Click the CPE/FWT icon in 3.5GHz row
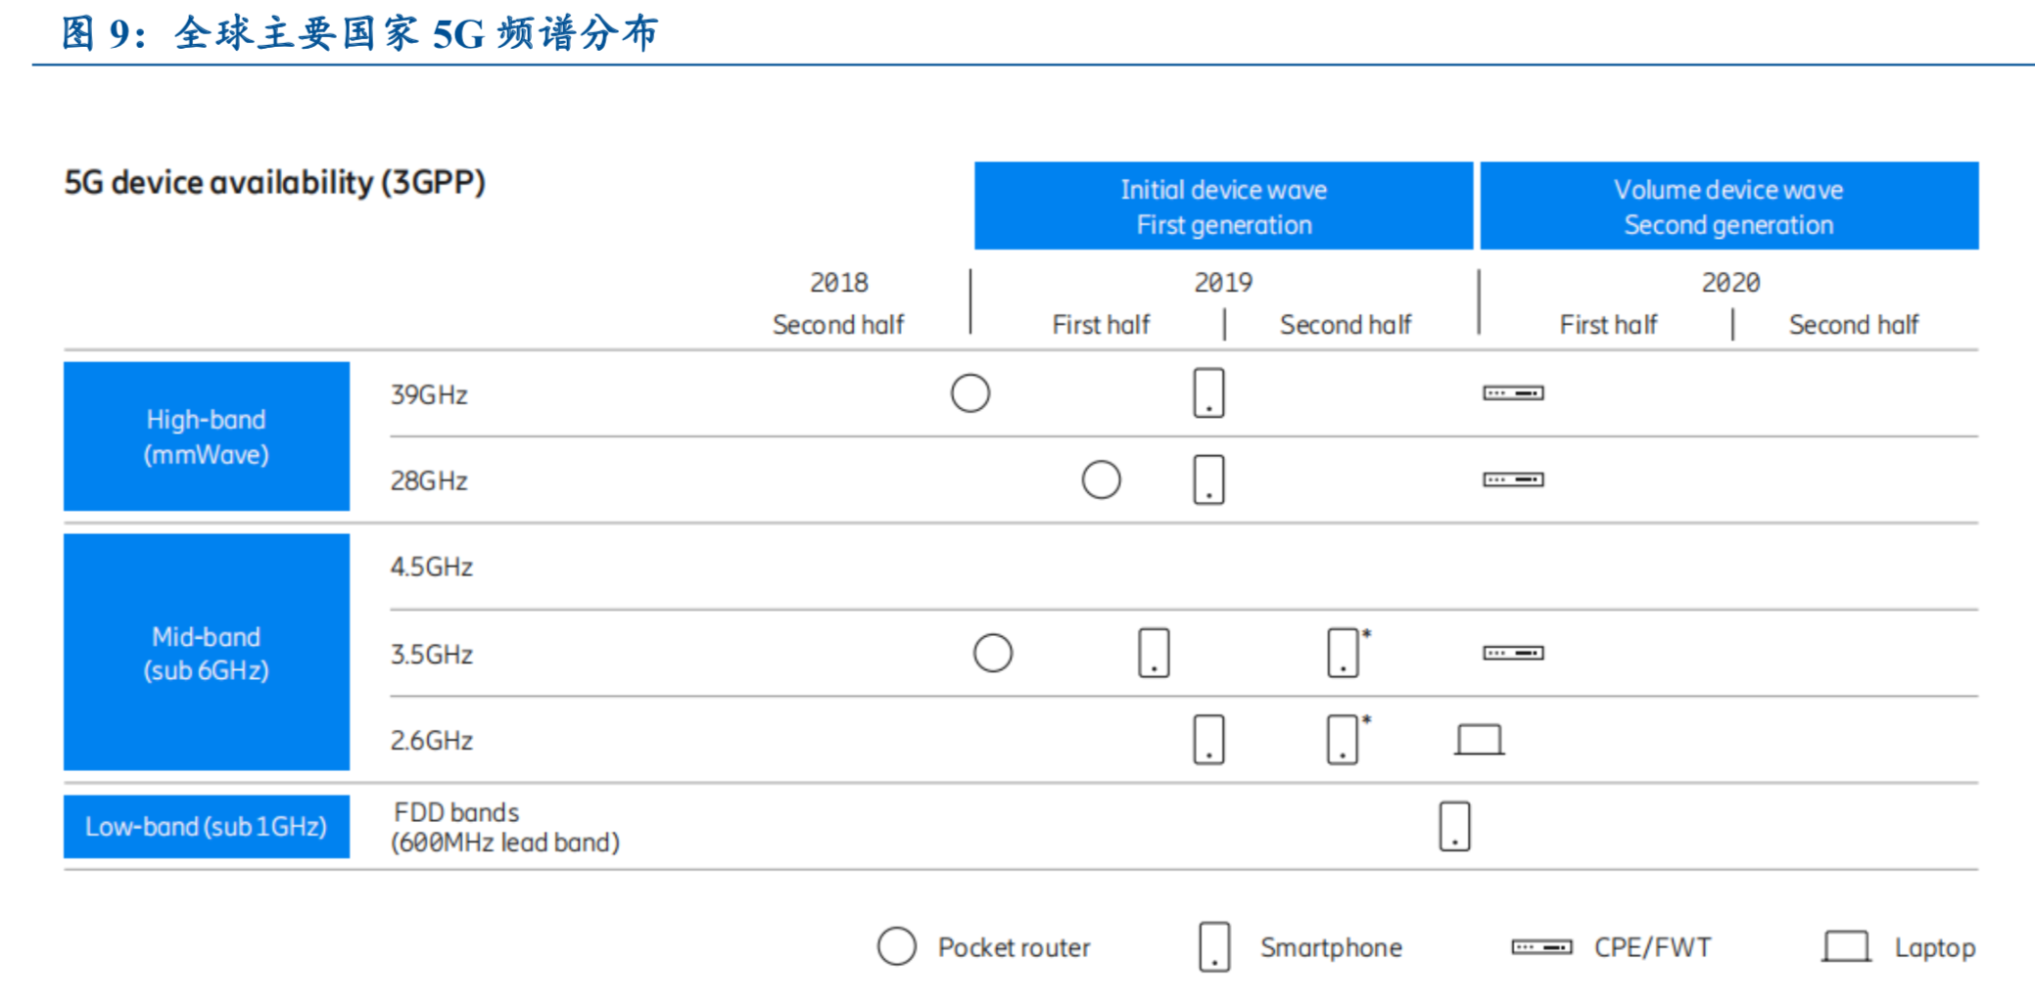The height and width of the screenshot is (1004, 2035). click(x=1513, y=653)
